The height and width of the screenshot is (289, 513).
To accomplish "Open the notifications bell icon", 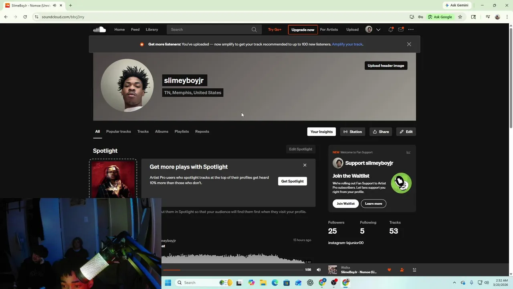I will pyautogui.click(x=390, y=29).
